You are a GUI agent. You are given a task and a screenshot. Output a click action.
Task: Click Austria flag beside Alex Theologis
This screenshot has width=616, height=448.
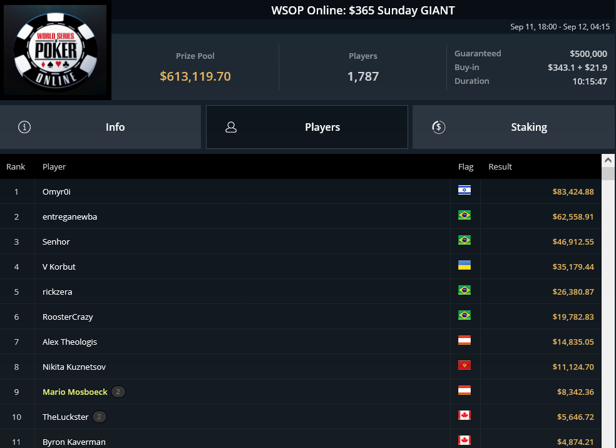point(464,341)
